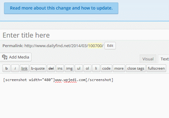Screen dimensions: 169x118
Task: Insert the more tag button
Action: click(119, 68)
